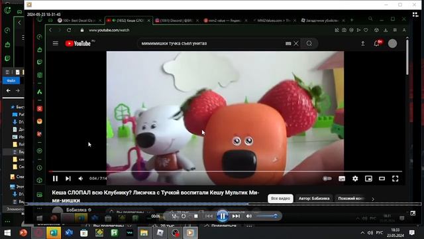Click the browser back arrow
The width and height of the screenshot is (424, 239).
tap(50, 30)
